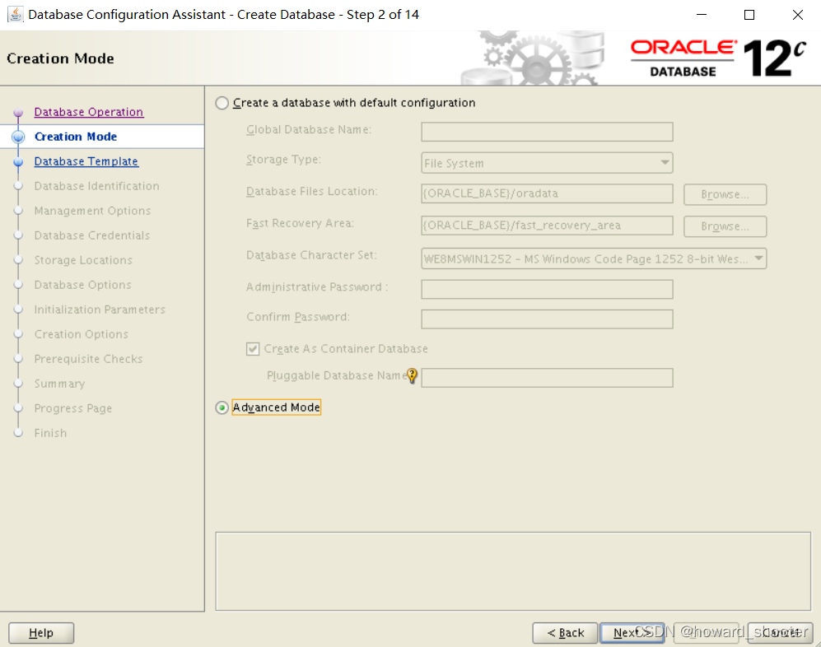Click the Pluggable Database Name help icon

(x=412, y=375)
